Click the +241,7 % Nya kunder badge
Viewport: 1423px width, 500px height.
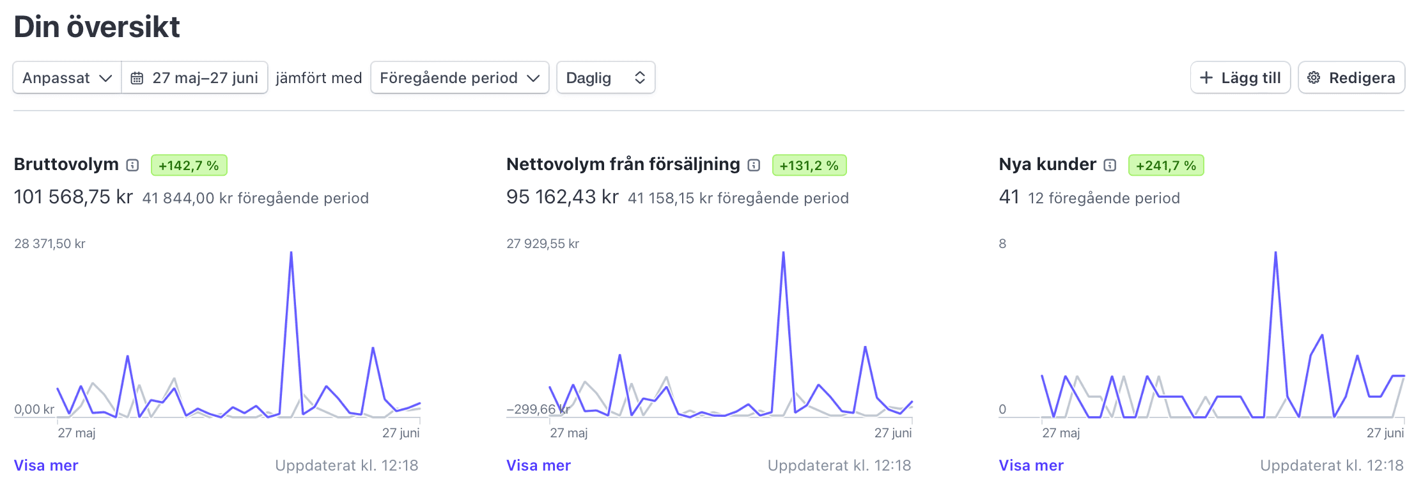pyautogui.click(x=1165, y=166)
